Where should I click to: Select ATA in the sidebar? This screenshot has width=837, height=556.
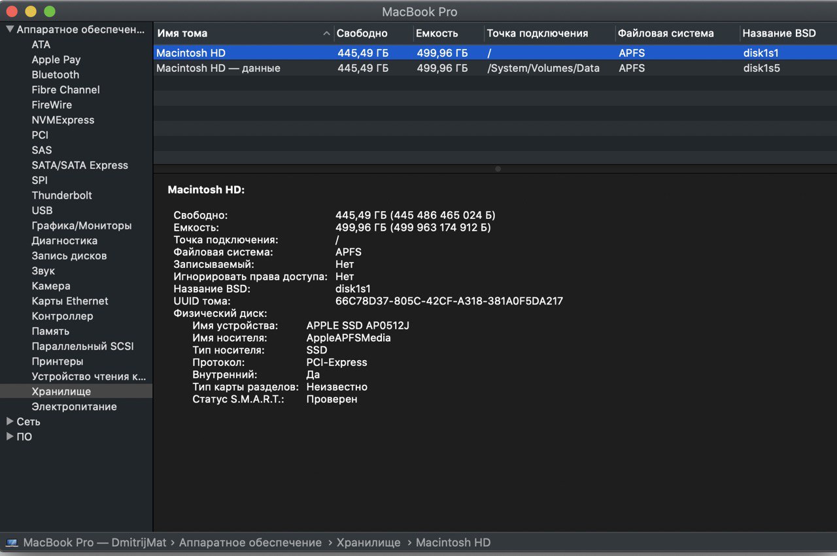point(41,44)
